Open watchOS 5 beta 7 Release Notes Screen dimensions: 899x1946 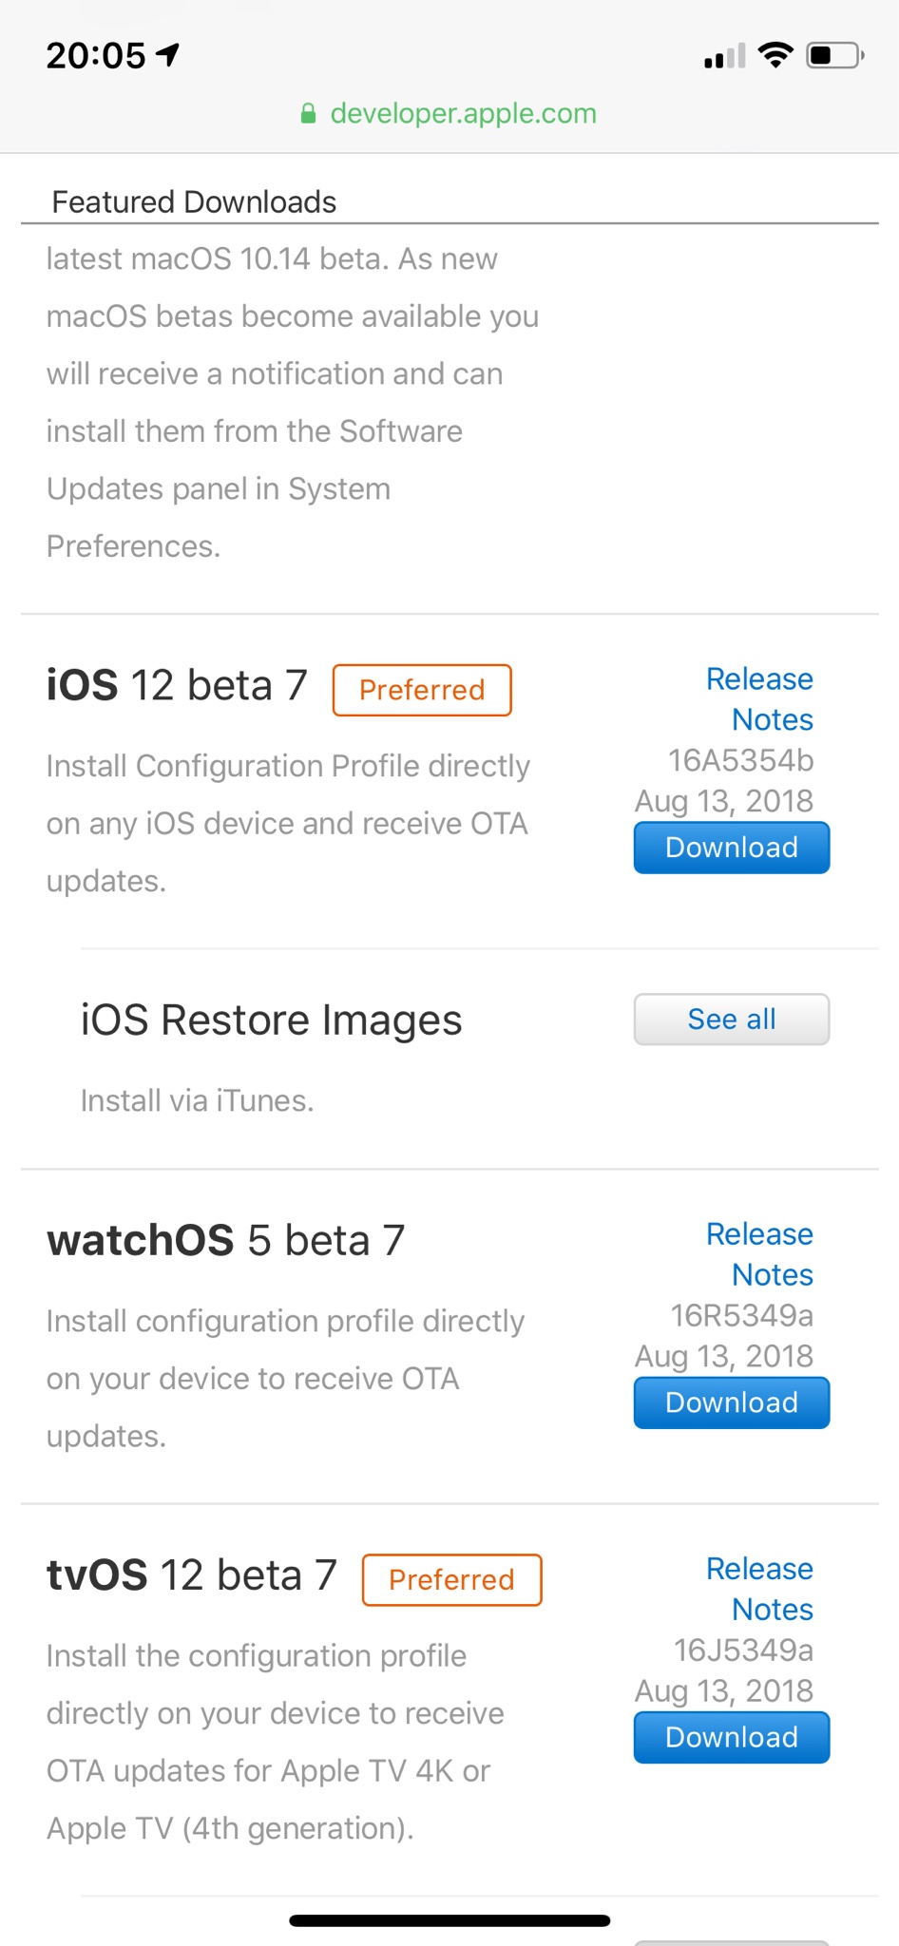pyautogui.click(x=759, y=1254)
